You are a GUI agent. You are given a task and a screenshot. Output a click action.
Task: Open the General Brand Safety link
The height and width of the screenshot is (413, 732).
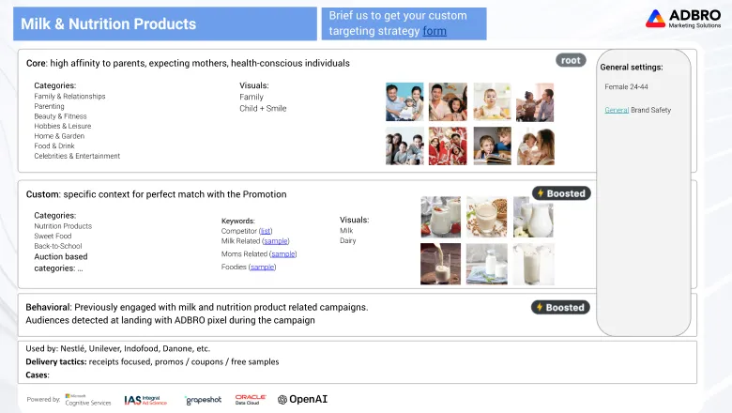tap(617, 110)
